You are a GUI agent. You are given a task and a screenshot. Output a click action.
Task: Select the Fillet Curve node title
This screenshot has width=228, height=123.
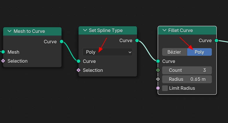pyautogui.click(x=180, y=30)
